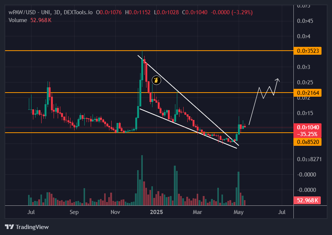Click the 0.0₇3523 orange price label
Image resolution: width=332 pixels, height=235 pixels.
coord(307,51)
